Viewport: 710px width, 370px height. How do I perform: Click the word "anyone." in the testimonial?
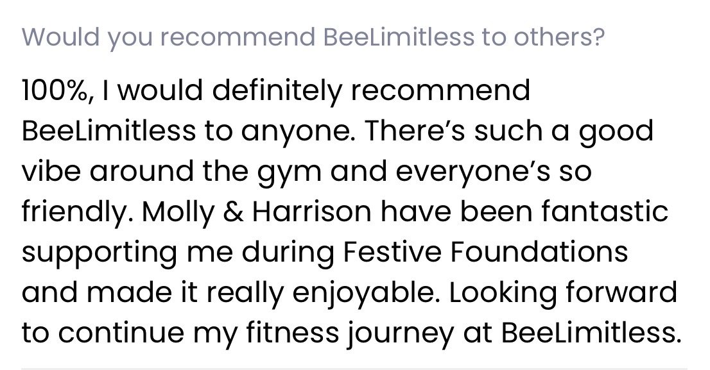tap(298, 133)
